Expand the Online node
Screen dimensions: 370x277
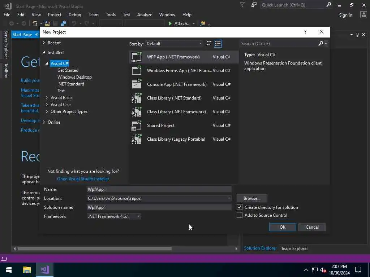[44, 122]
